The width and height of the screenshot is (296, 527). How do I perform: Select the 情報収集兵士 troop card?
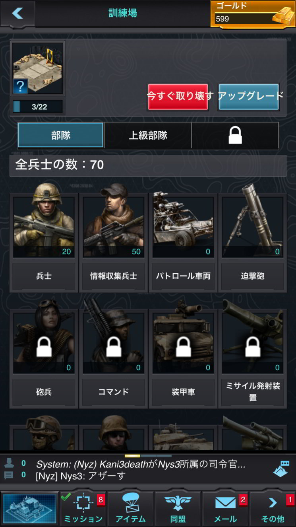pyautogui.click(x=113, y=243)
